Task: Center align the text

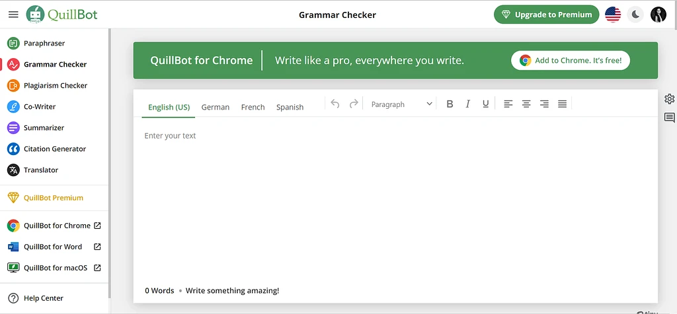Action: pos(526,104)
